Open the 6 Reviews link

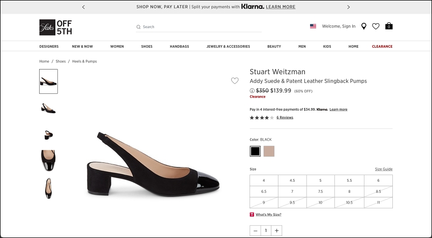click(x=285, y=118)
